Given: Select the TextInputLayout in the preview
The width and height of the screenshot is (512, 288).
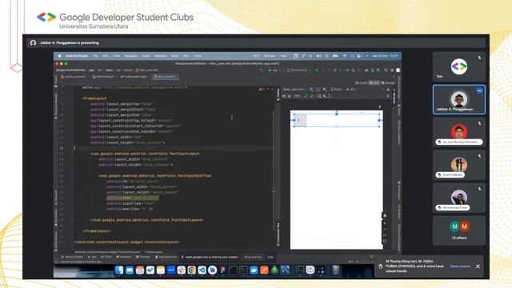Looking at the screenshot, I should pos(300,120).
